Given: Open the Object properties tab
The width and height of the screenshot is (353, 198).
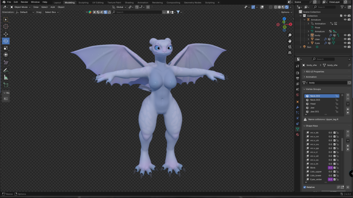Looking at the screenshot, I should click(298, 102).
